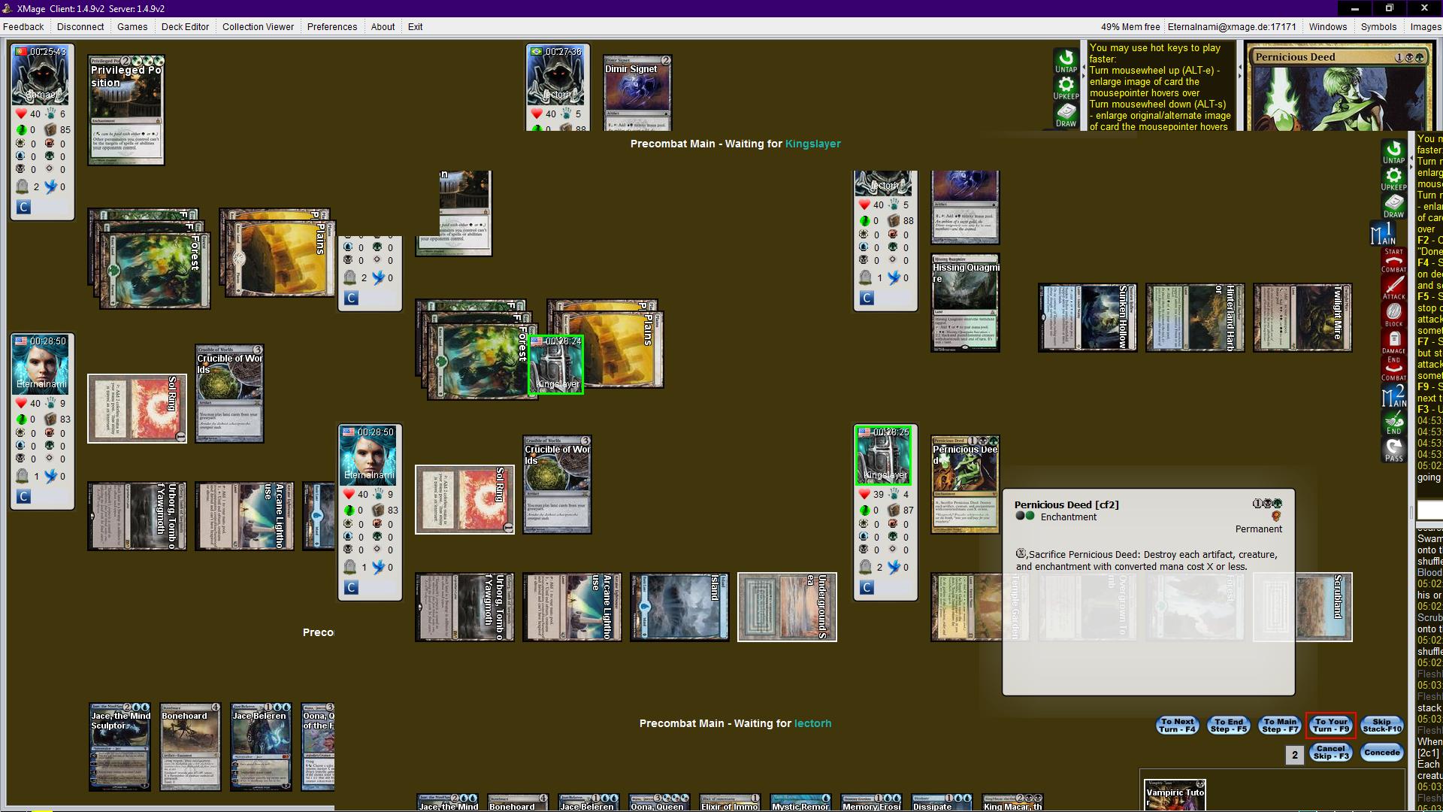Select the Hinterland Harbor land card
The height and width of the screenshot is (812, 1443).
[1194, 317]
